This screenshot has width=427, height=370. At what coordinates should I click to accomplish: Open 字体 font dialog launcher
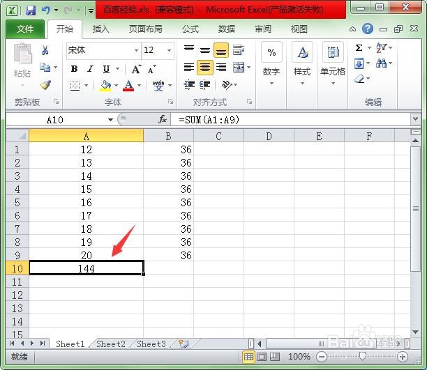(x=170, y=102)
